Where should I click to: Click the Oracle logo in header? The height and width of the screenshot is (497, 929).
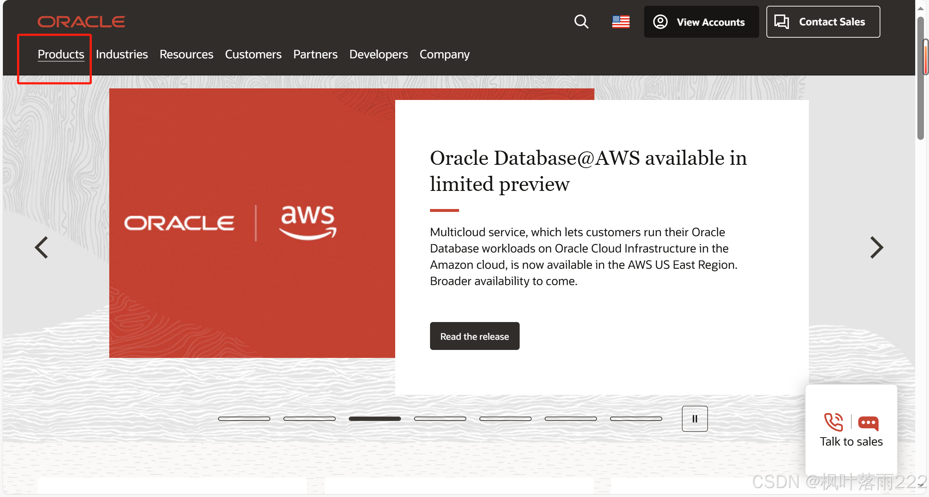pyautogui.click(x=81, y=22)
